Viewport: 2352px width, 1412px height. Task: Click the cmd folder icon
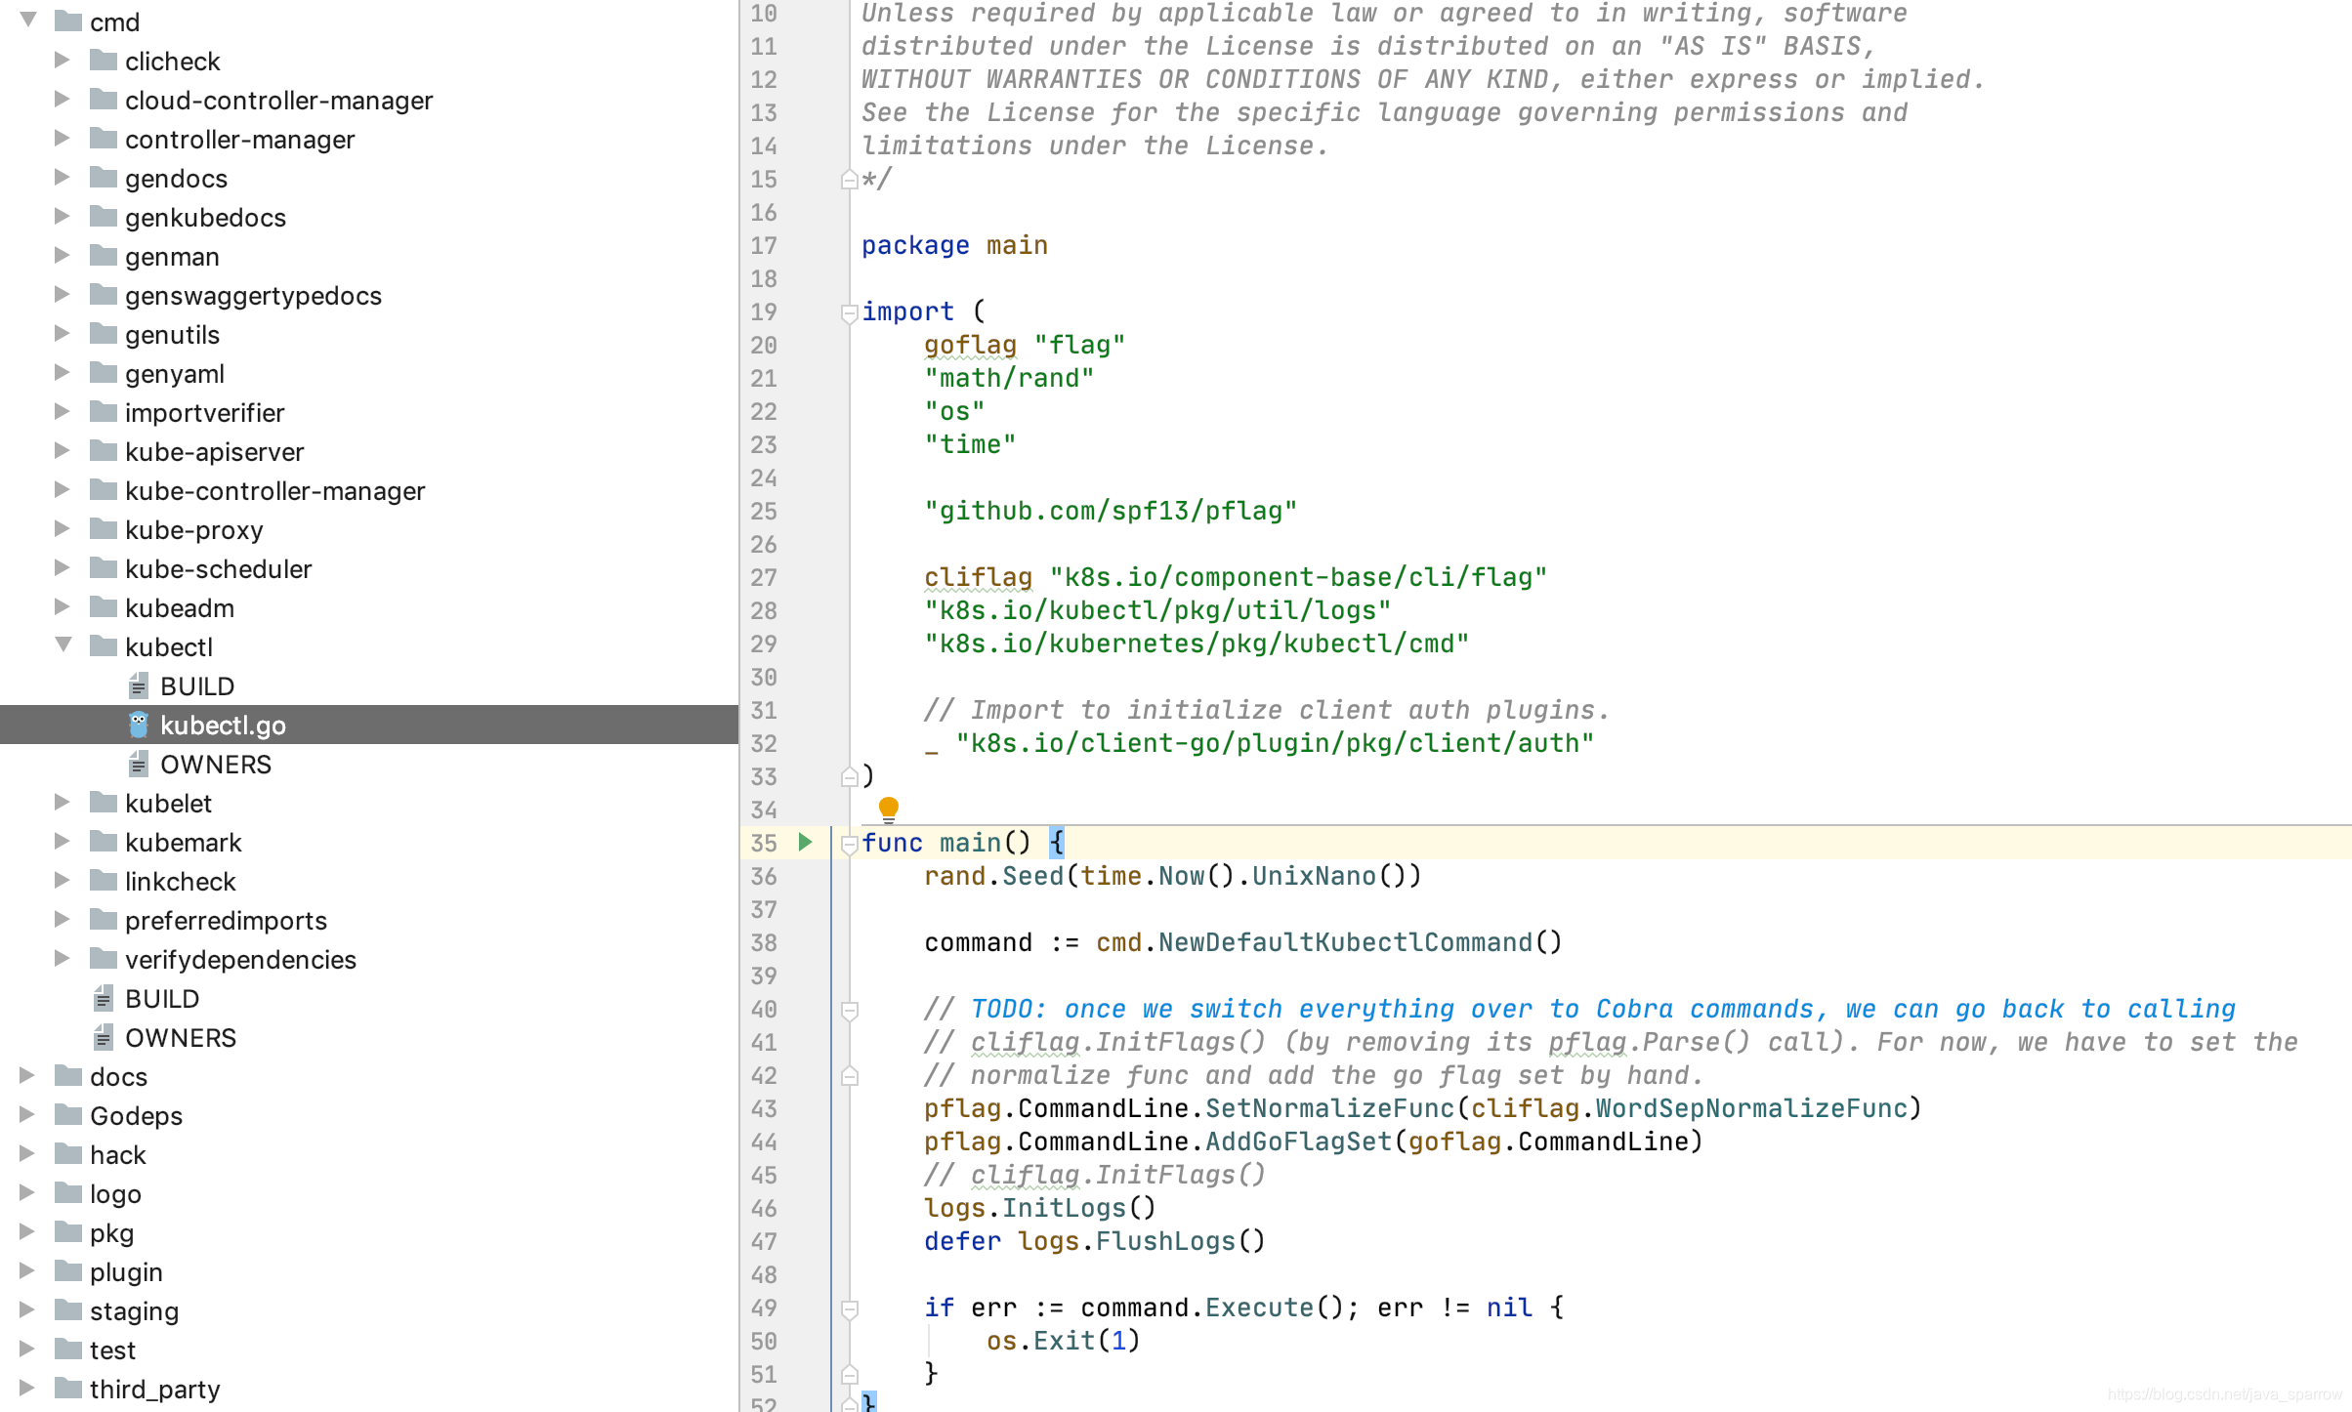[68, 21]
